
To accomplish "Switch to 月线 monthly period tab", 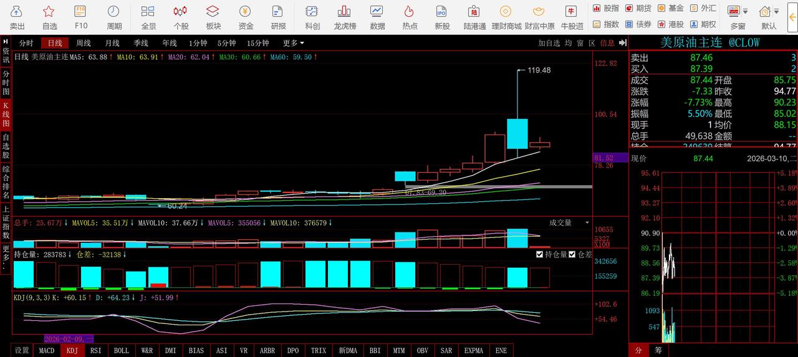I will [x=112, y=43].
